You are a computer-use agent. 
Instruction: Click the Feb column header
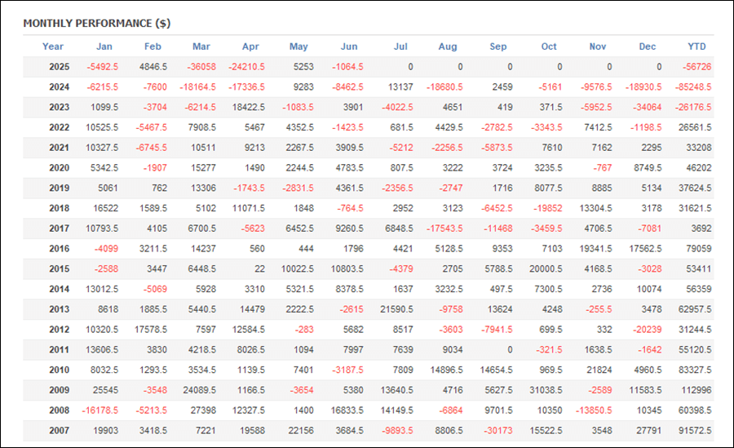click(153, 47)
